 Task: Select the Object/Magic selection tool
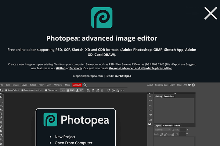click(1, 109)
